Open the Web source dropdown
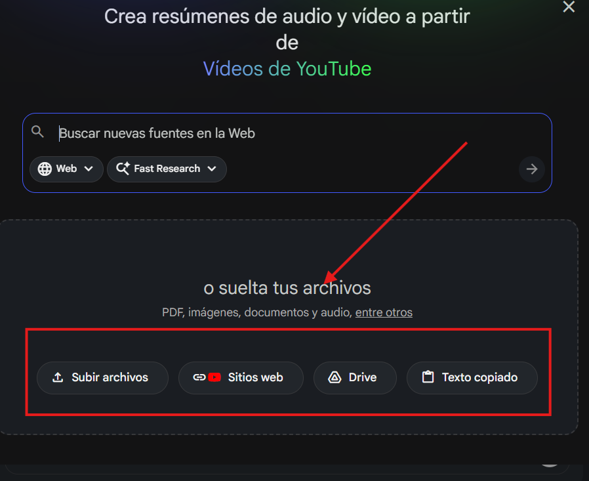 coord(66,169)
